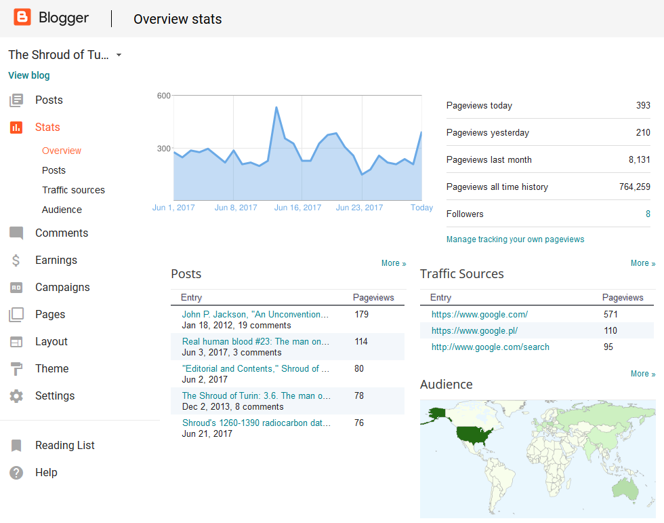The image size is (664, 523).
Task: Open the Posts section icon in sidebar
Action: 16,100
